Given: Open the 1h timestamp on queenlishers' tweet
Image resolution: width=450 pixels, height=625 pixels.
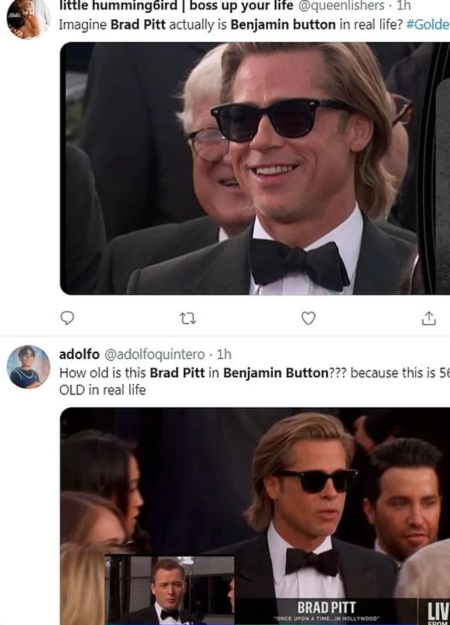Looking at the screenshot, I should [x=404, y=6].
